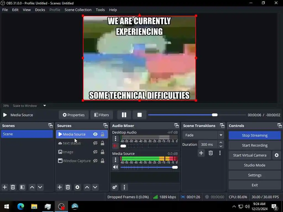Stop the Media Source playback
This screenshot has width=283, height=212.
pos(139,115)
